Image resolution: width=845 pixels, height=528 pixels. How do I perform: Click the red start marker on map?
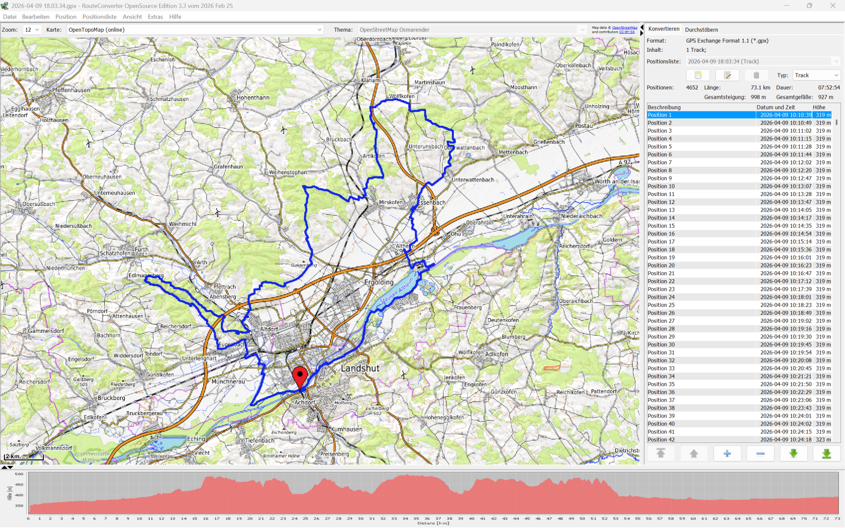pos(300,377)
